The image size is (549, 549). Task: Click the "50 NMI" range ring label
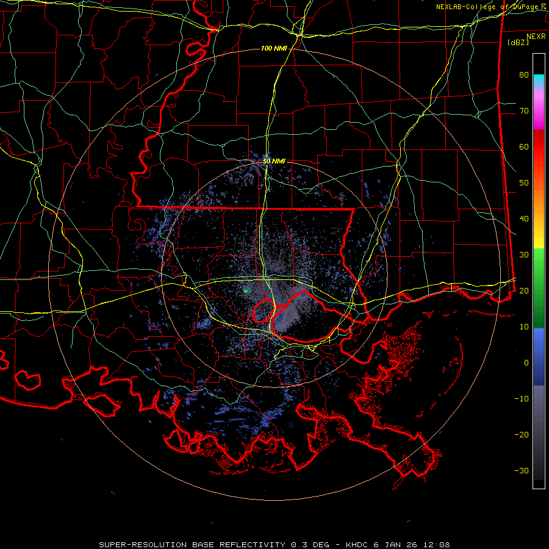pos(274,161)
